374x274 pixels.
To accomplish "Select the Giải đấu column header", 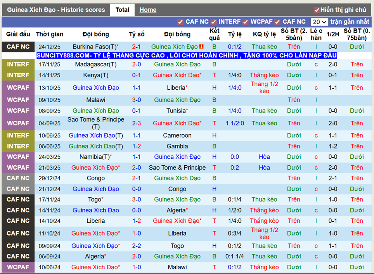I will pyautogui.click(x=18, y=34).
